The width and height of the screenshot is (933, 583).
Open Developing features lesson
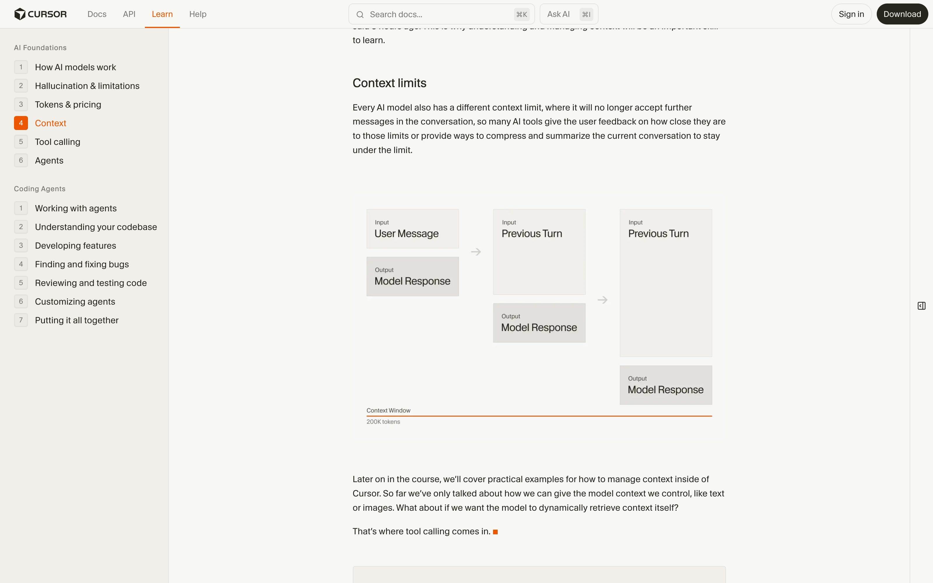coord(65,246)
